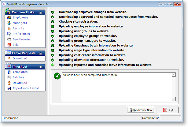
Task: Click the Import into Payroll disk icon
Action: (x=9, y=88)
